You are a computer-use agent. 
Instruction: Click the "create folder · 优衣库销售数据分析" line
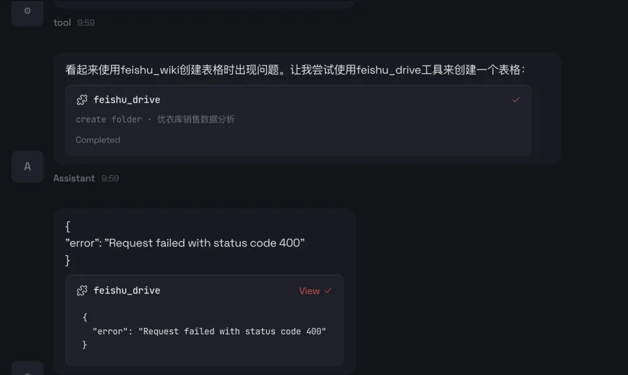[155, 119]
